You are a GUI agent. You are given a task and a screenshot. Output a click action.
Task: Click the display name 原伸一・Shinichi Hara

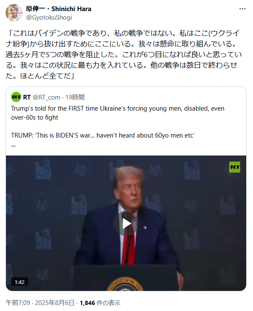58,9
